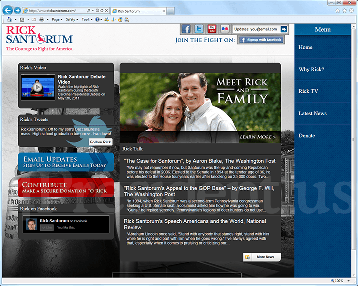Click the RSS feeds toolbar icon
Viewport: 358px width, 286px height.
(22, 20)
